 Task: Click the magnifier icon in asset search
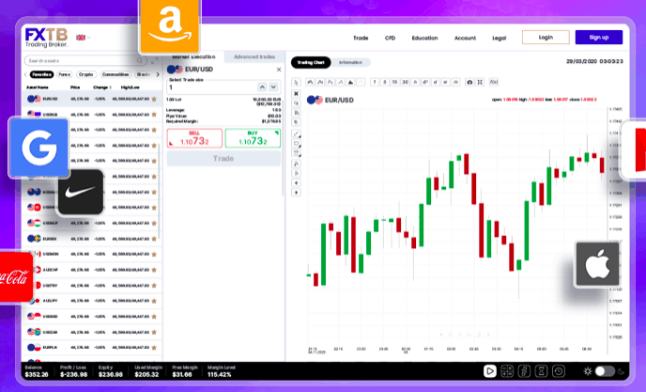point(140,61)
